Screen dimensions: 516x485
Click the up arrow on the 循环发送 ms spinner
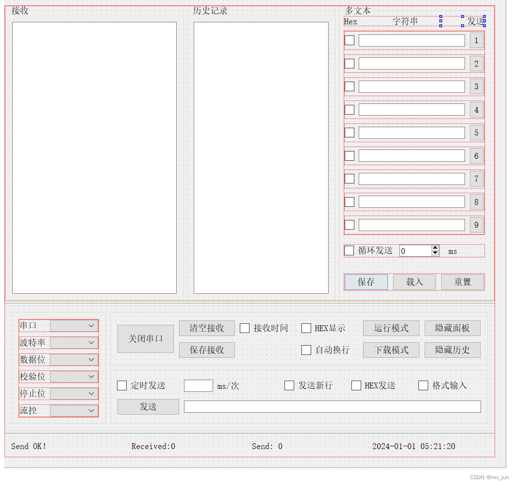coord(435,248)
